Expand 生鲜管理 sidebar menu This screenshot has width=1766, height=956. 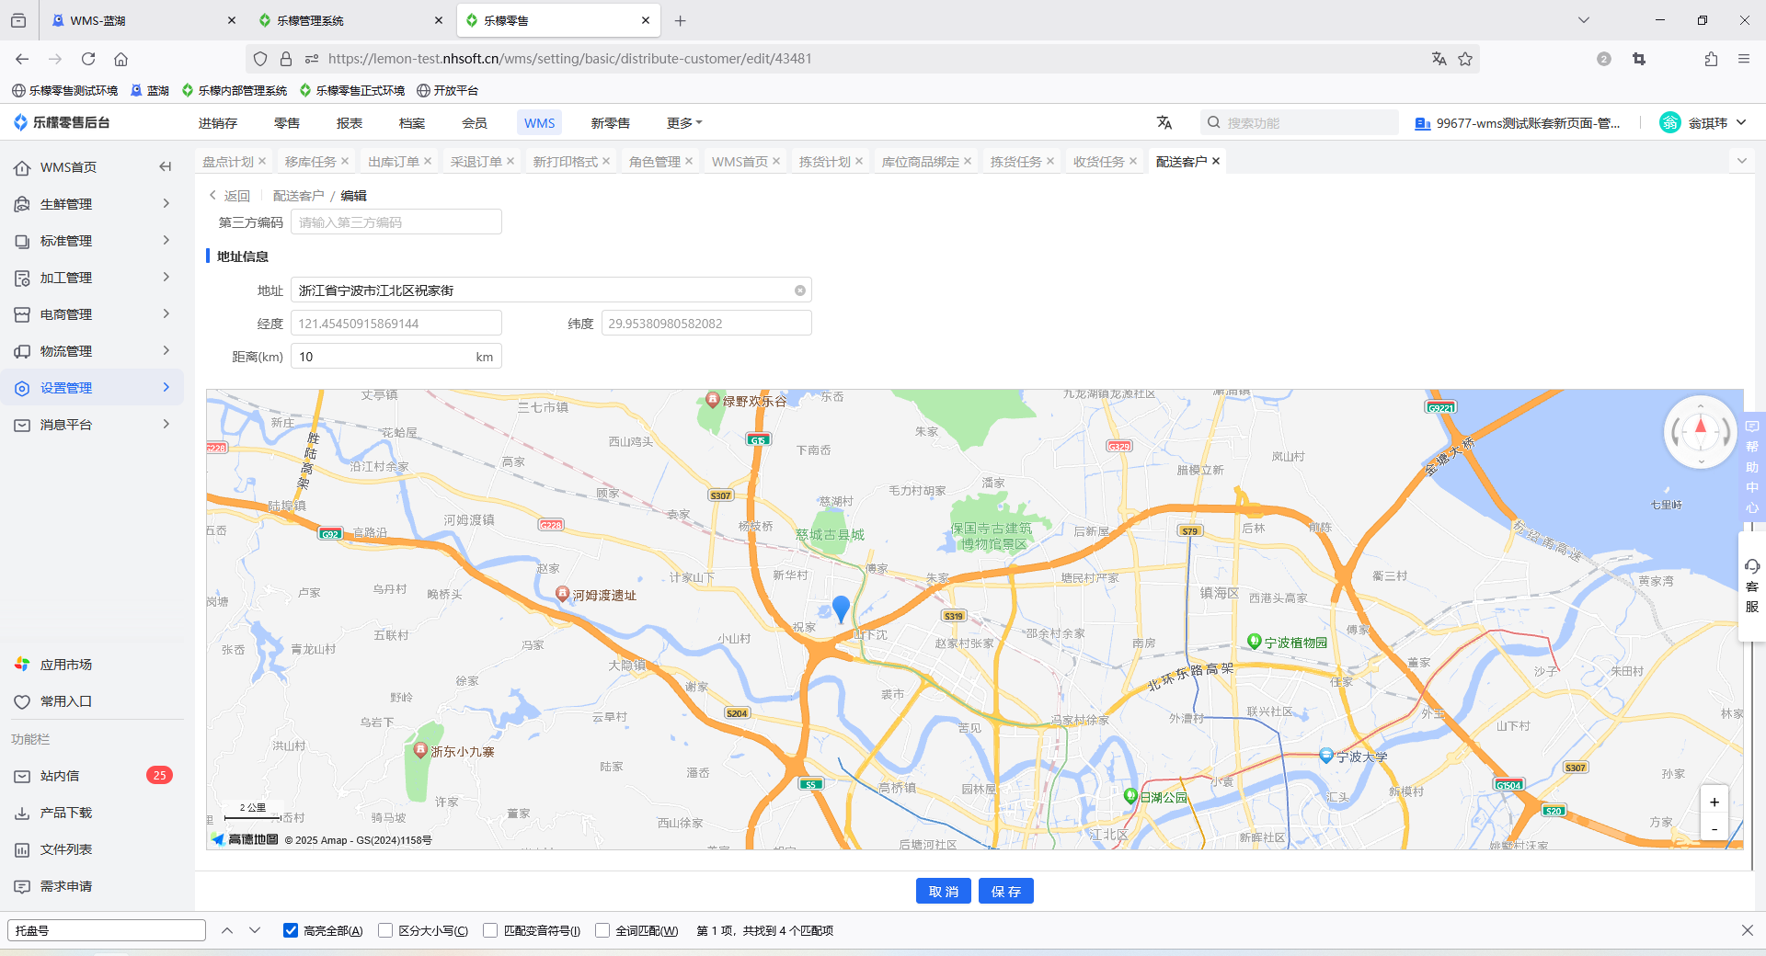[x=92, y=204]
